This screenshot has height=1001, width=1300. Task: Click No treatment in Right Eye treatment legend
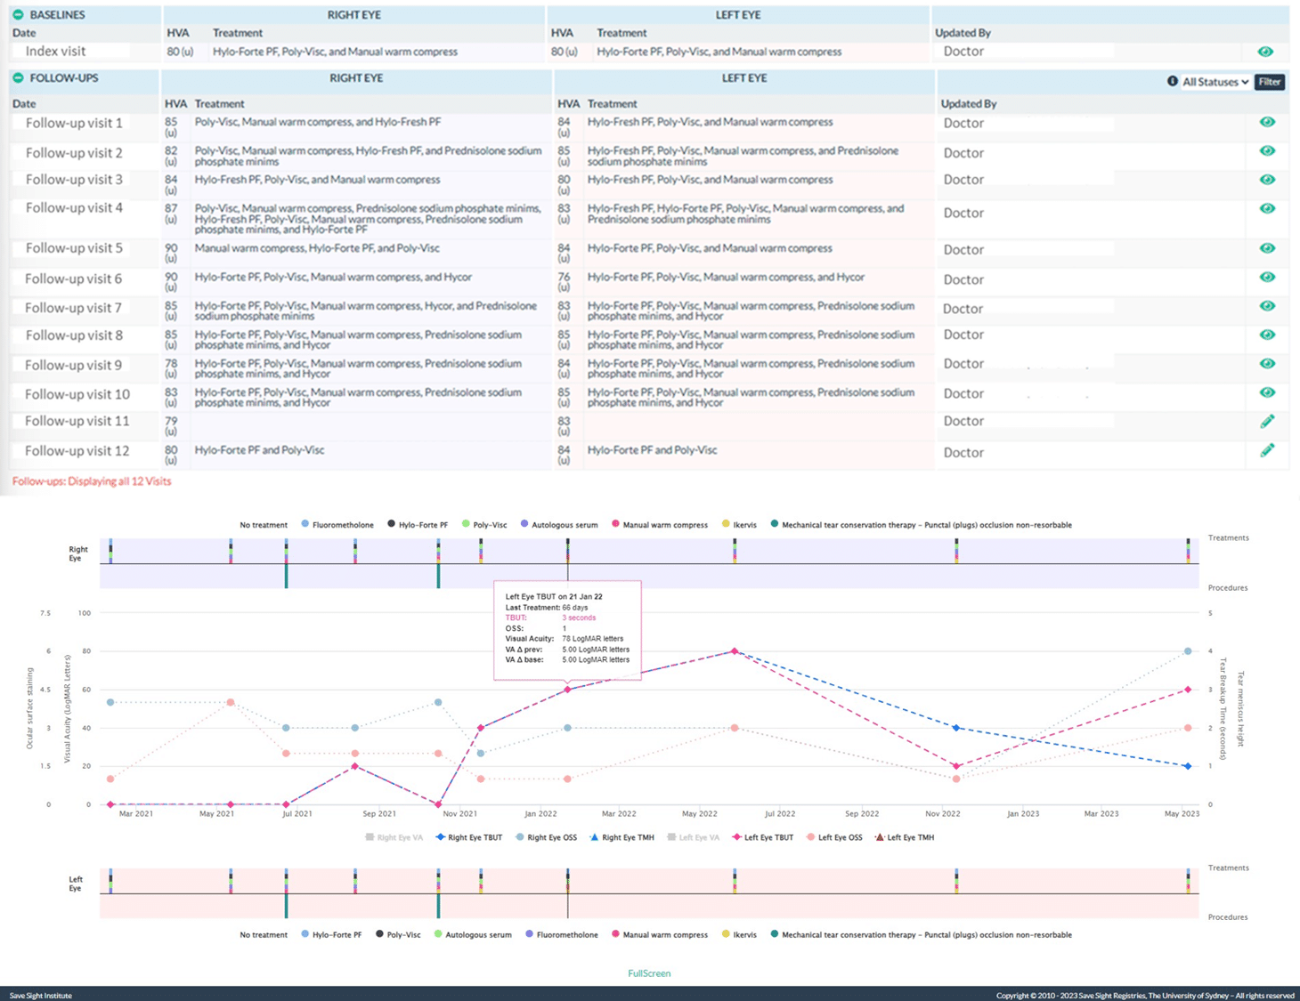[264, 525]
